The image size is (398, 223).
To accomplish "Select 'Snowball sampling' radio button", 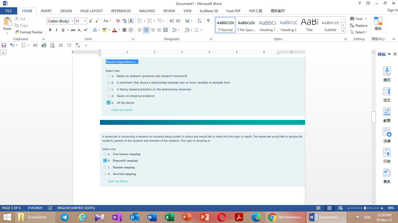I will click(105, 174).
